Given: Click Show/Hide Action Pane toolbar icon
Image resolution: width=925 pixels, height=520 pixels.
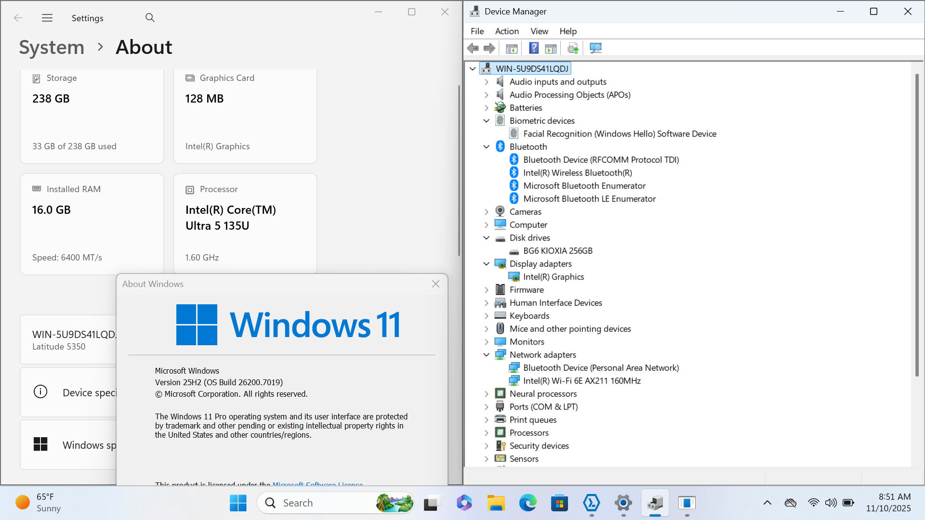Looking at the screenshot, I should [551, 48].
